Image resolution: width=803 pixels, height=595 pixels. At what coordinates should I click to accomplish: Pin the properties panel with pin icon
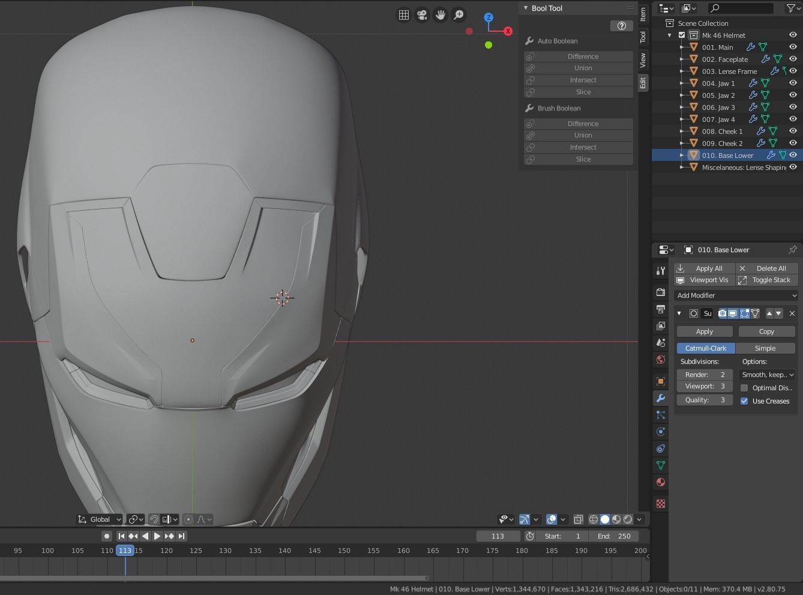pyautogui.click(x=792, y=250)
